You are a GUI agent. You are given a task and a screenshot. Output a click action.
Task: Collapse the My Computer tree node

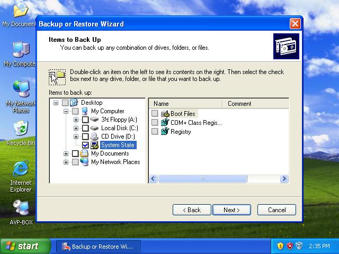point(66,111)
